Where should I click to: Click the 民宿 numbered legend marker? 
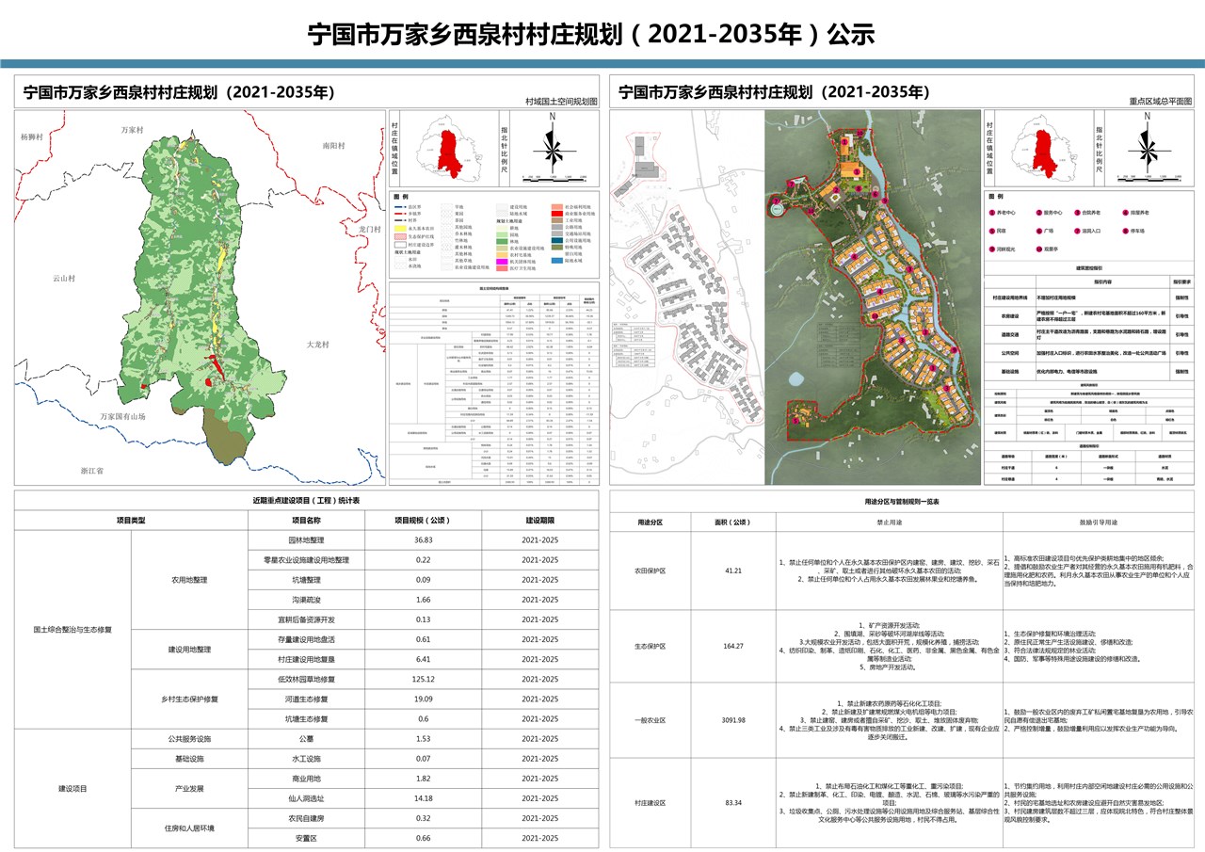(992, 231)
